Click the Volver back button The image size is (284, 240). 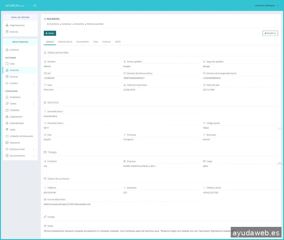pos(50,33)
